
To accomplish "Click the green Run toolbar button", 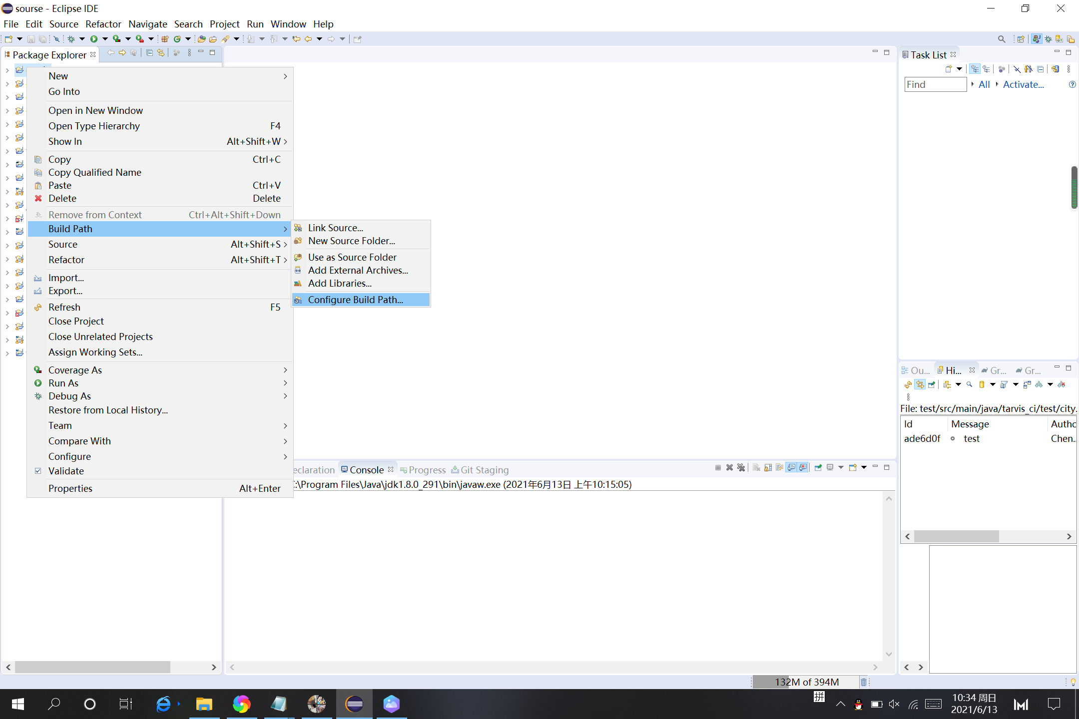I will coord(93,39).
